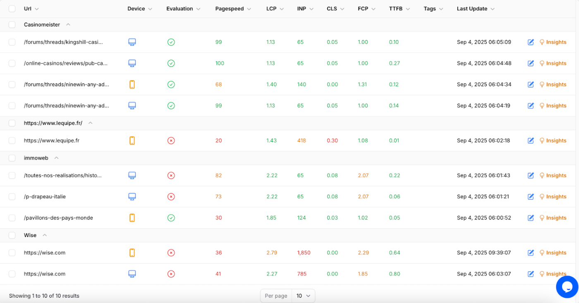Open the Per page dropdown

pos(303,296)
